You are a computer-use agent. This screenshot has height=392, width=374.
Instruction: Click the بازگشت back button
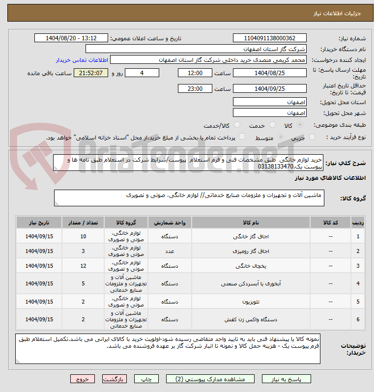tap(115, 379)
